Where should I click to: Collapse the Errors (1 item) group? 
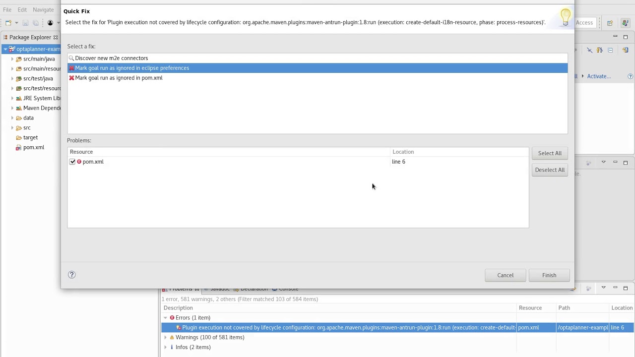click(166, 318)
